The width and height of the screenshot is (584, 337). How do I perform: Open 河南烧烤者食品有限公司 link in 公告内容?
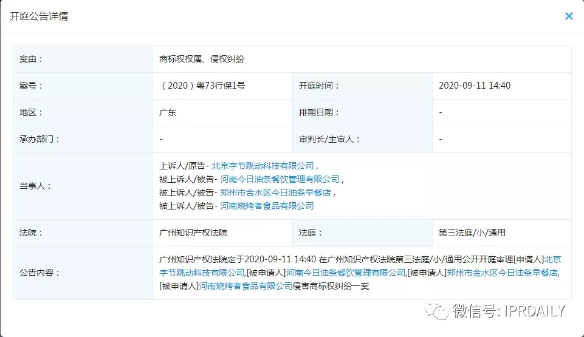(246, 286)
